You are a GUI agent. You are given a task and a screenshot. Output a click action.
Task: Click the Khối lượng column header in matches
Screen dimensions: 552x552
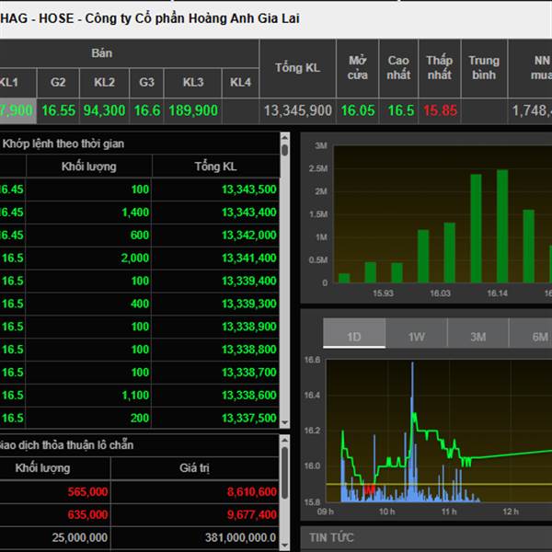coord(88,167)
